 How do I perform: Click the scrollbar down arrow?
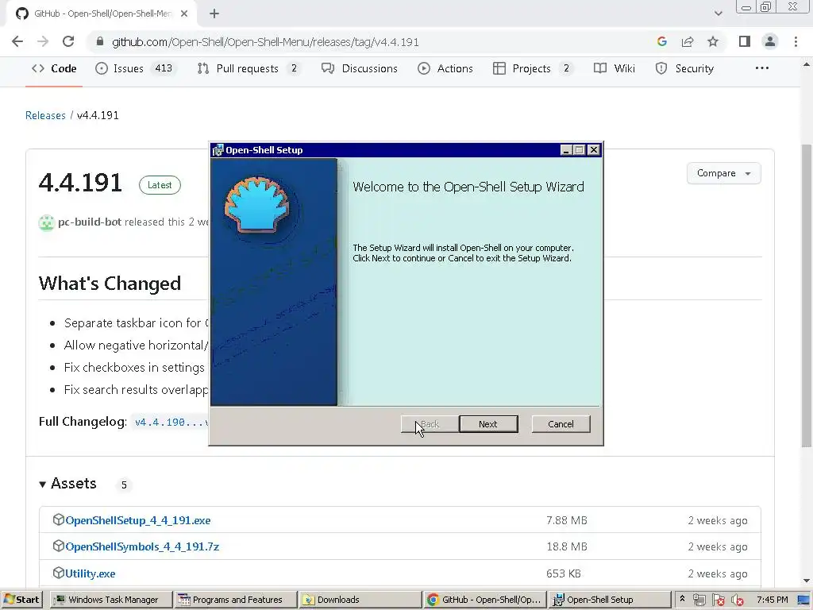coord(807,581)
